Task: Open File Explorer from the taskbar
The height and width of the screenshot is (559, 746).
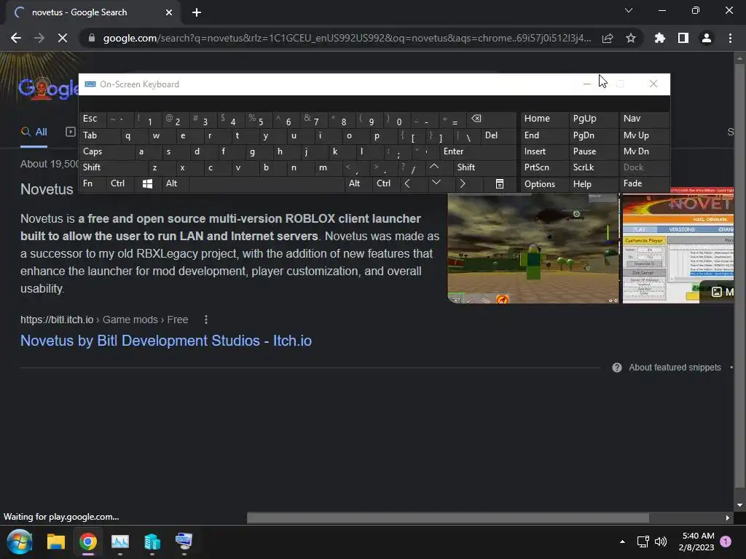Action: click(55, 542)
